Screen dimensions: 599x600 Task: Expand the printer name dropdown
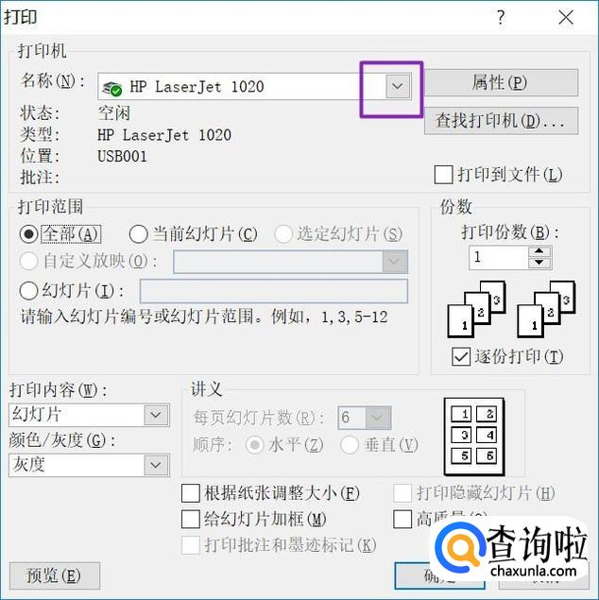[398, 86]
